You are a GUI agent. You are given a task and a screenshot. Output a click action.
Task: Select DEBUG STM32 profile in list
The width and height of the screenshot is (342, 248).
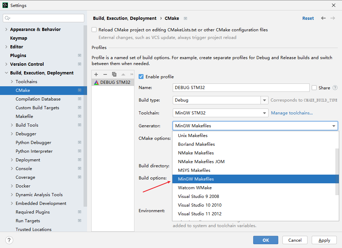tap(113, 82)
